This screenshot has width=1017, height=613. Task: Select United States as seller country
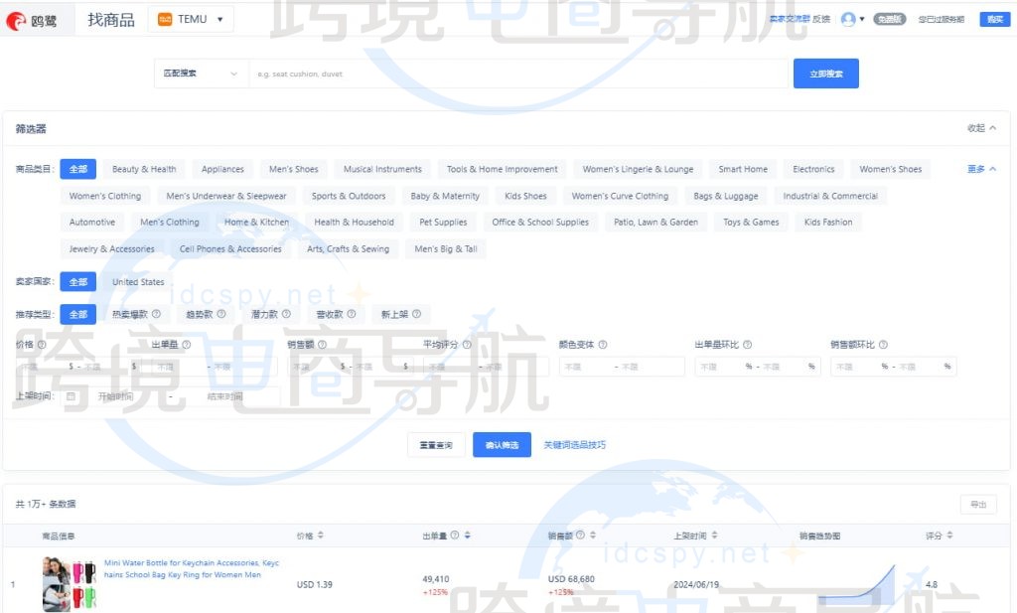(x=138, y=281)
